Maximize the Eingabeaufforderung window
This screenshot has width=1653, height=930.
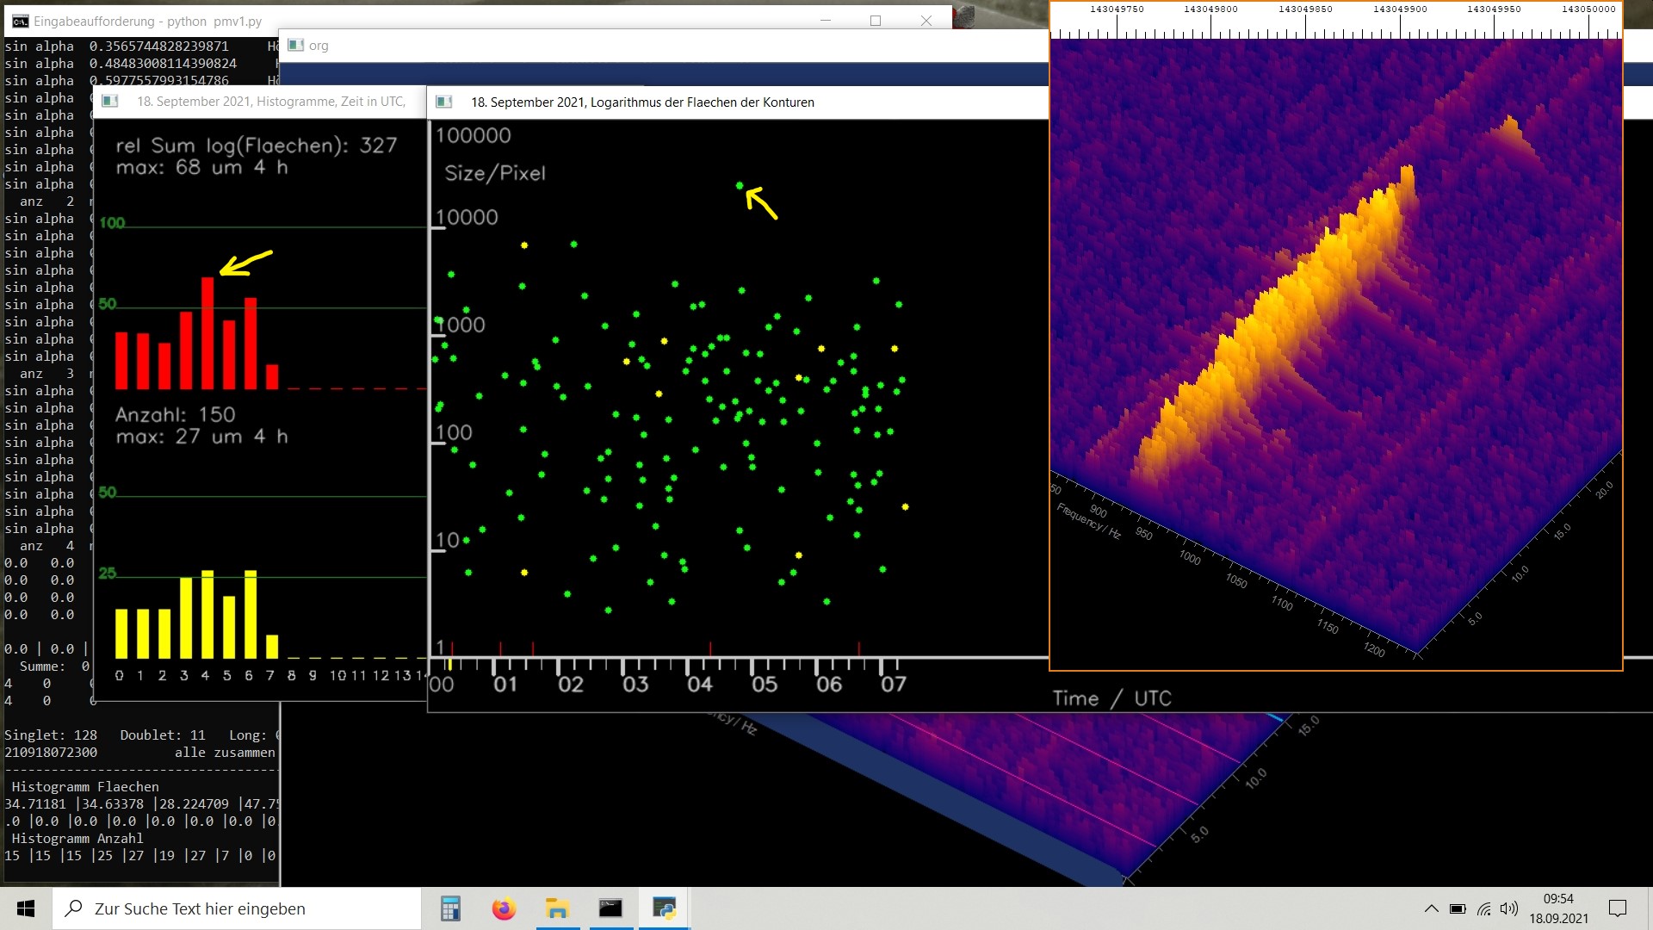pos(876,21)
